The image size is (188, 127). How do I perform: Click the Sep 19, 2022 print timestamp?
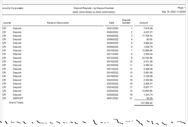174,12
